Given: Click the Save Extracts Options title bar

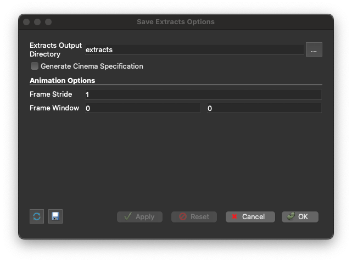Looking at the screenshot, I should (x=176, y=22).
